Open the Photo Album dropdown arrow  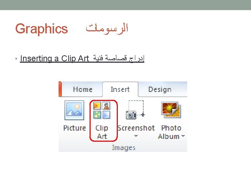point(183,136)
